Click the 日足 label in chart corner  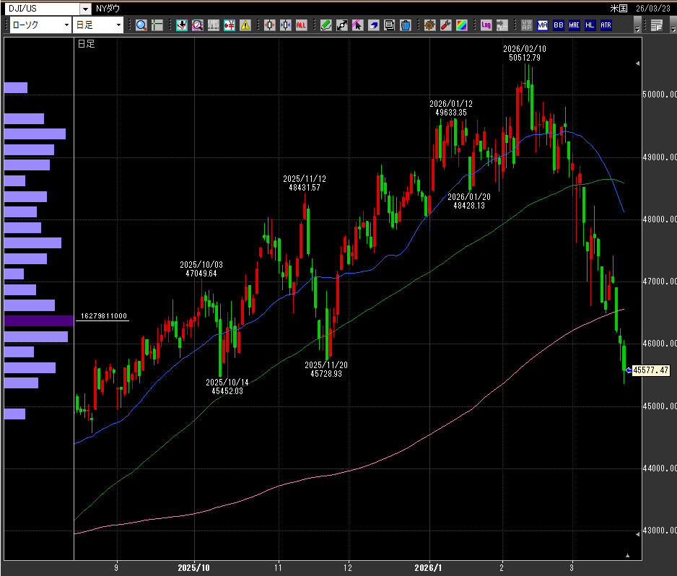point(86,43)
